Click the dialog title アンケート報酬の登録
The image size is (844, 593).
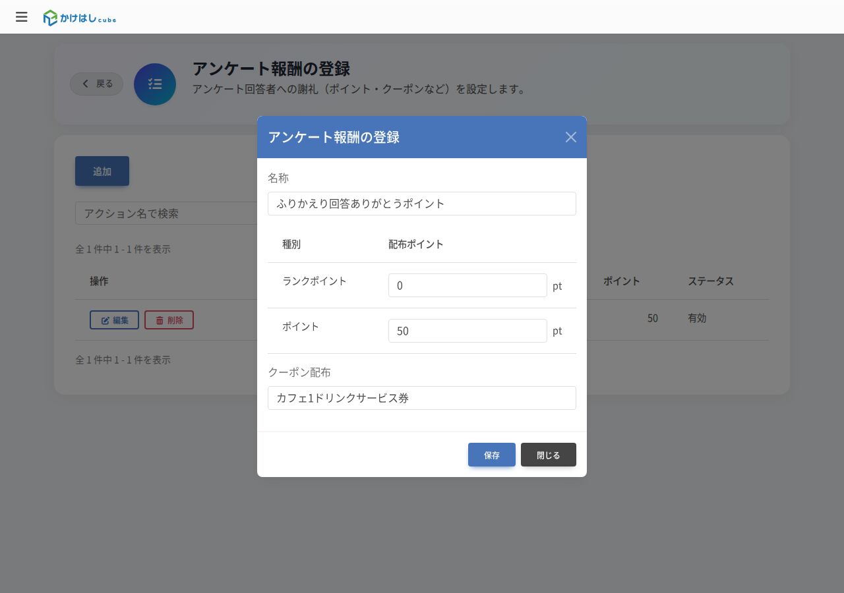point(334,137)
